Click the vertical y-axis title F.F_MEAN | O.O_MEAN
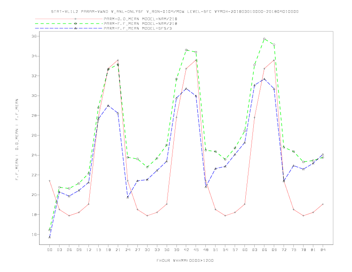Viewport: 352px width, 272px height. (x=17, y=140)
